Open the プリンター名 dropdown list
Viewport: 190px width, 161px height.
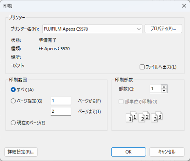click(x=92, y=29)
